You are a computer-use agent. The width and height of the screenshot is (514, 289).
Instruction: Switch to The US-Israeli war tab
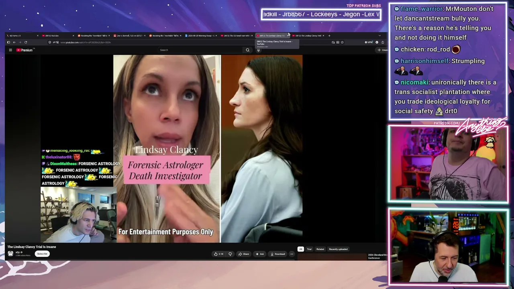coord(237,36)
